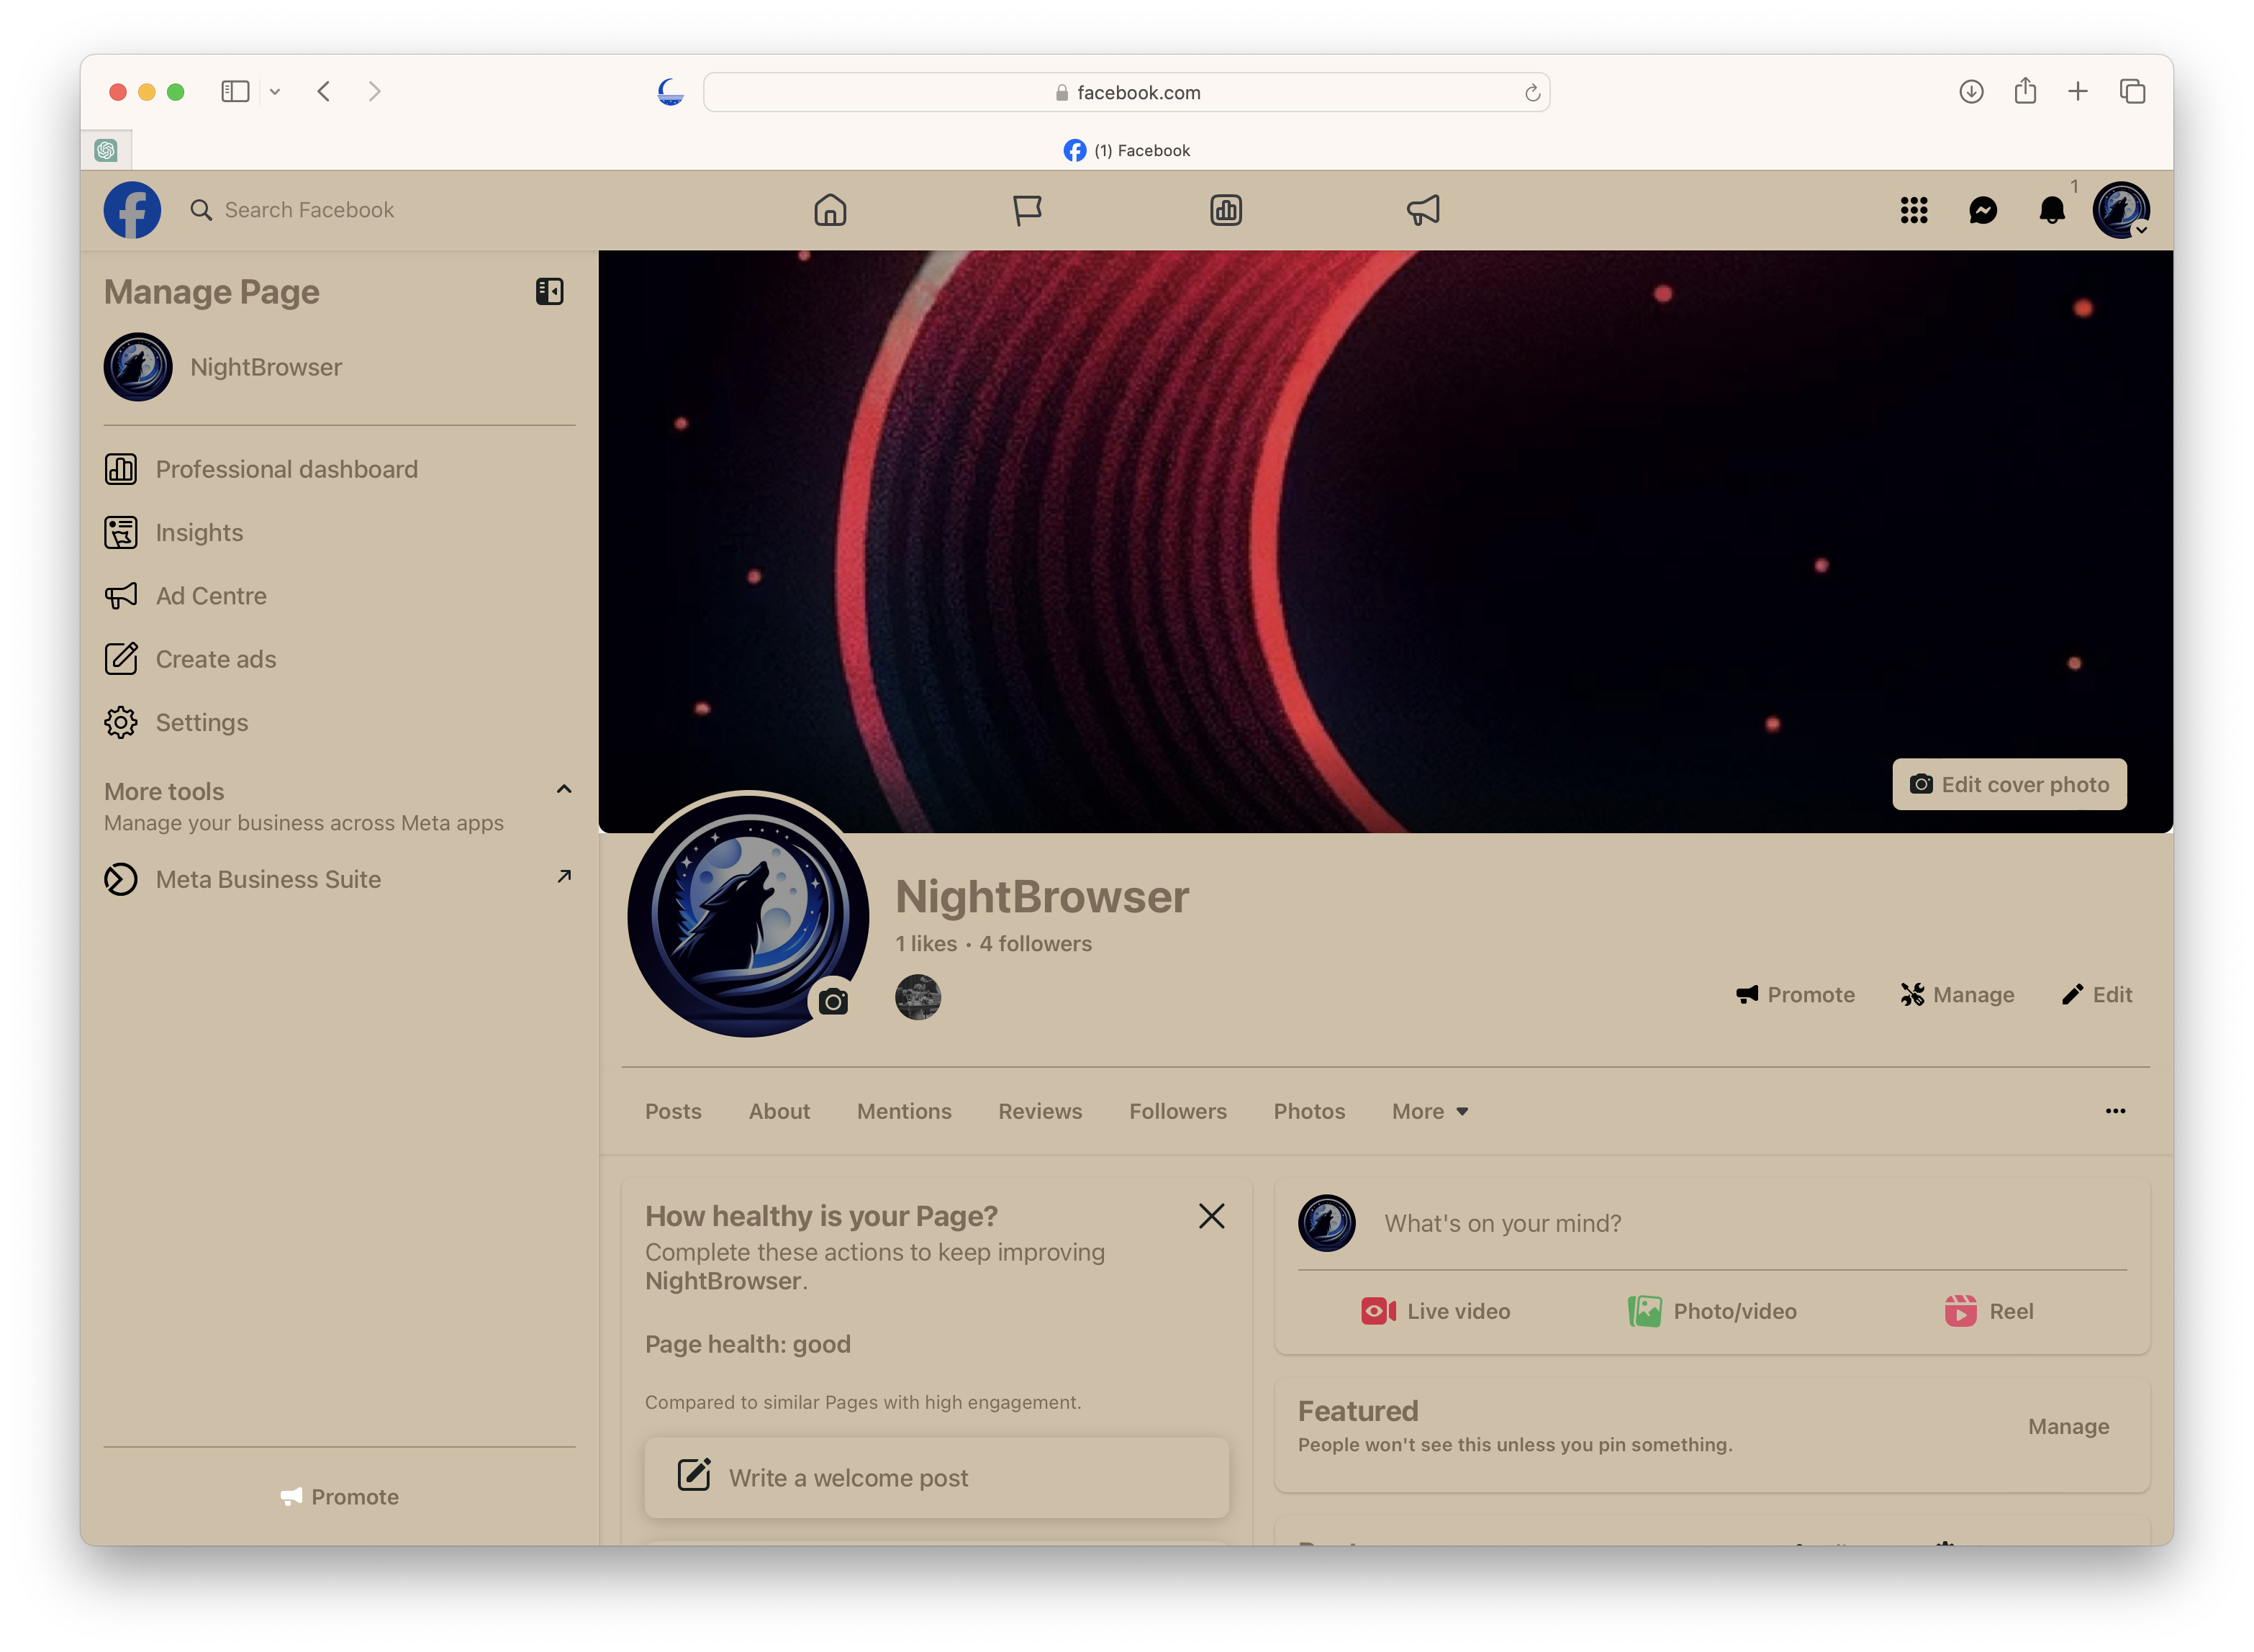Expand the More tab dropdown
The image size is (2254, 1652).
click(x=1430, y=1112)
